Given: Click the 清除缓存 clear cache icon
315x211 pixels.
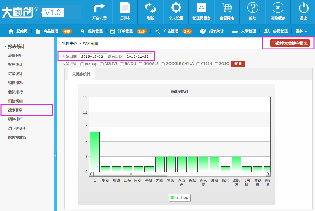Looking at the screenshot, I should click(278, 8).
